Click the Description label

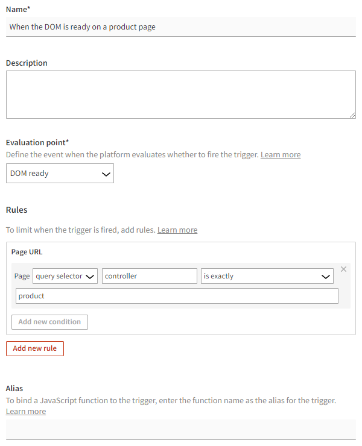[x=27, y=63]
